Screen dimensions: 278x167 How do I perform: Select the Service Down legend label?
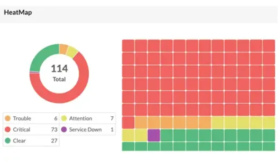pos(85,130)
